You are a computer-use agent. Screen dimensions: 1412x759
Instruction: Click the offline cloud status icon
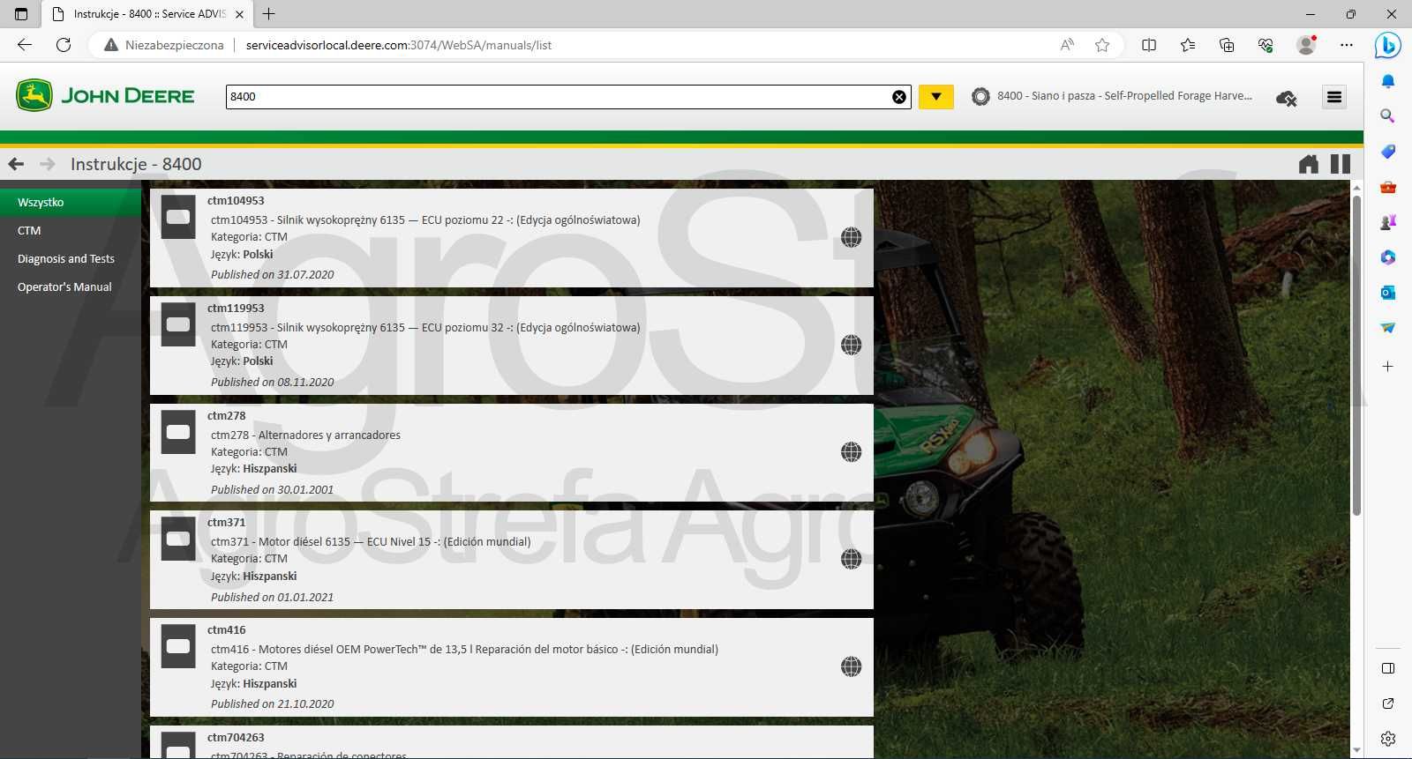[x=1287, y=98]
